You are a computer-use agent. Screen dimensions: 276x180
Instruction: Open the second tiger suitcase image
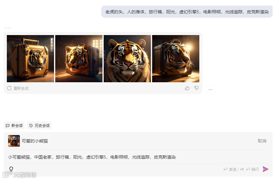coord(79,59)
